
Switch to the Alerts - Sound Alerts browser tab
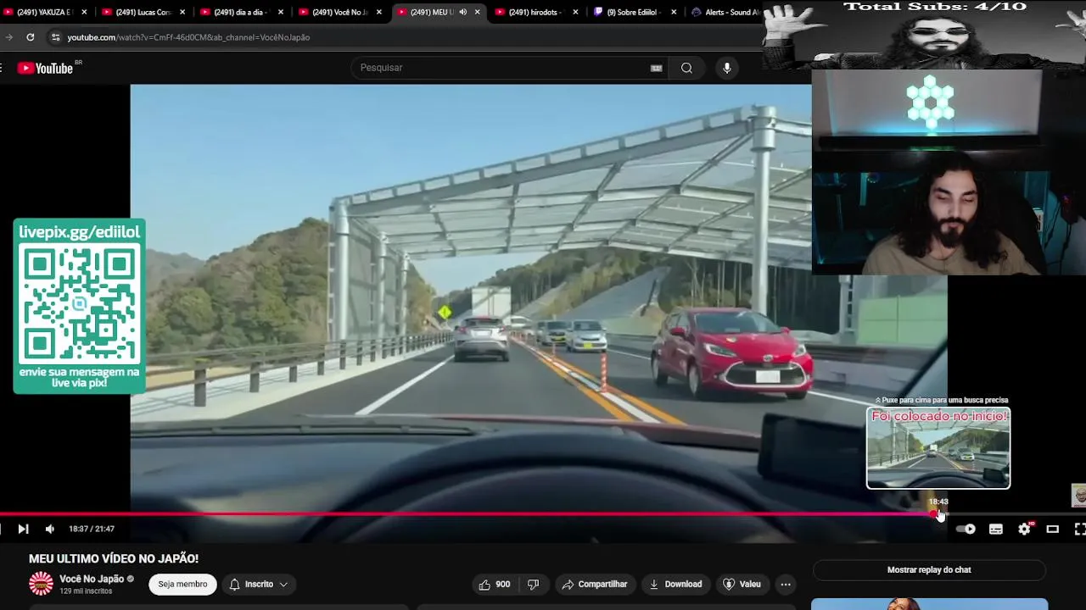725,12
